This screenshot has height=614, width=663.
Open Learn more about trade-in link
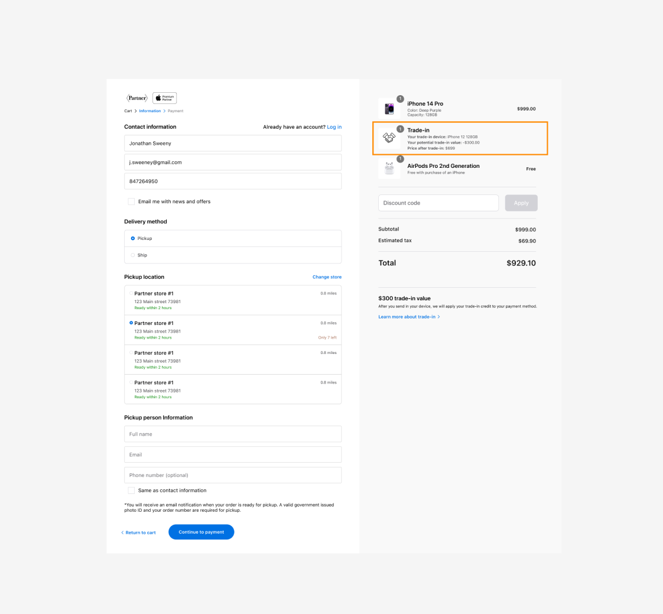(409, 317)
